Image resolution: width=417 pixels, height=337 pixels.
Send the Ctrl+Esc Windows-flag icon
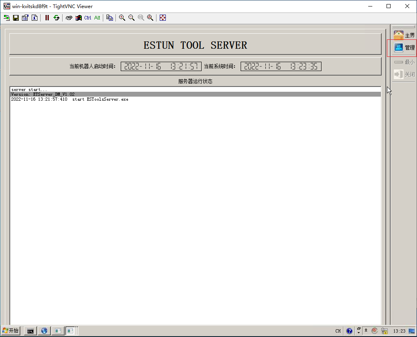78,18
